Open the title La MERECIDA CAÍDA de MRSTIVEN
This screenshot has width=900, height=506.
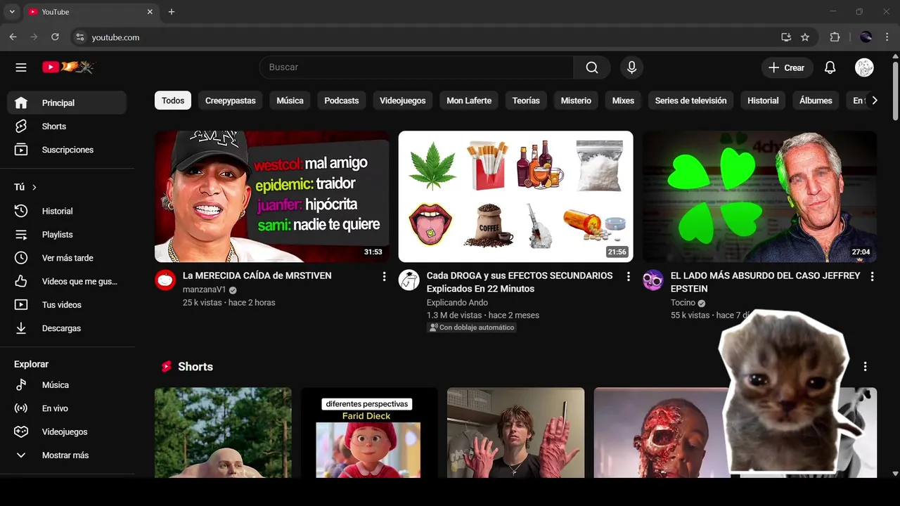pos(257,275)
